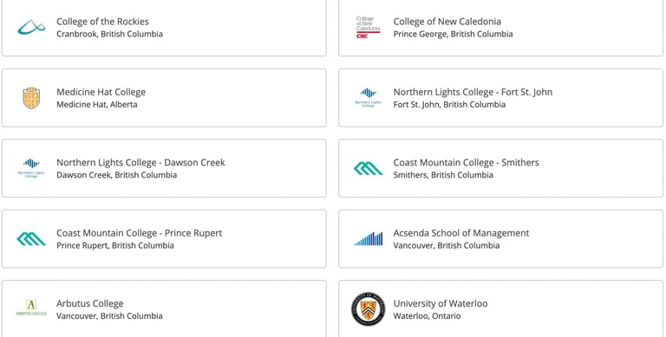Open Coast Mountain College - Prince Rupert
The image size is (666, 337).
140,232
